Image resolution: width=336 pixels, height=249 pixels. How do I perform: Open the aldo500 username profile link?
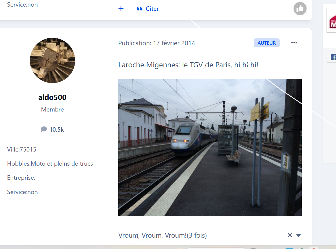pyautogui.click(x=53, y=97)
